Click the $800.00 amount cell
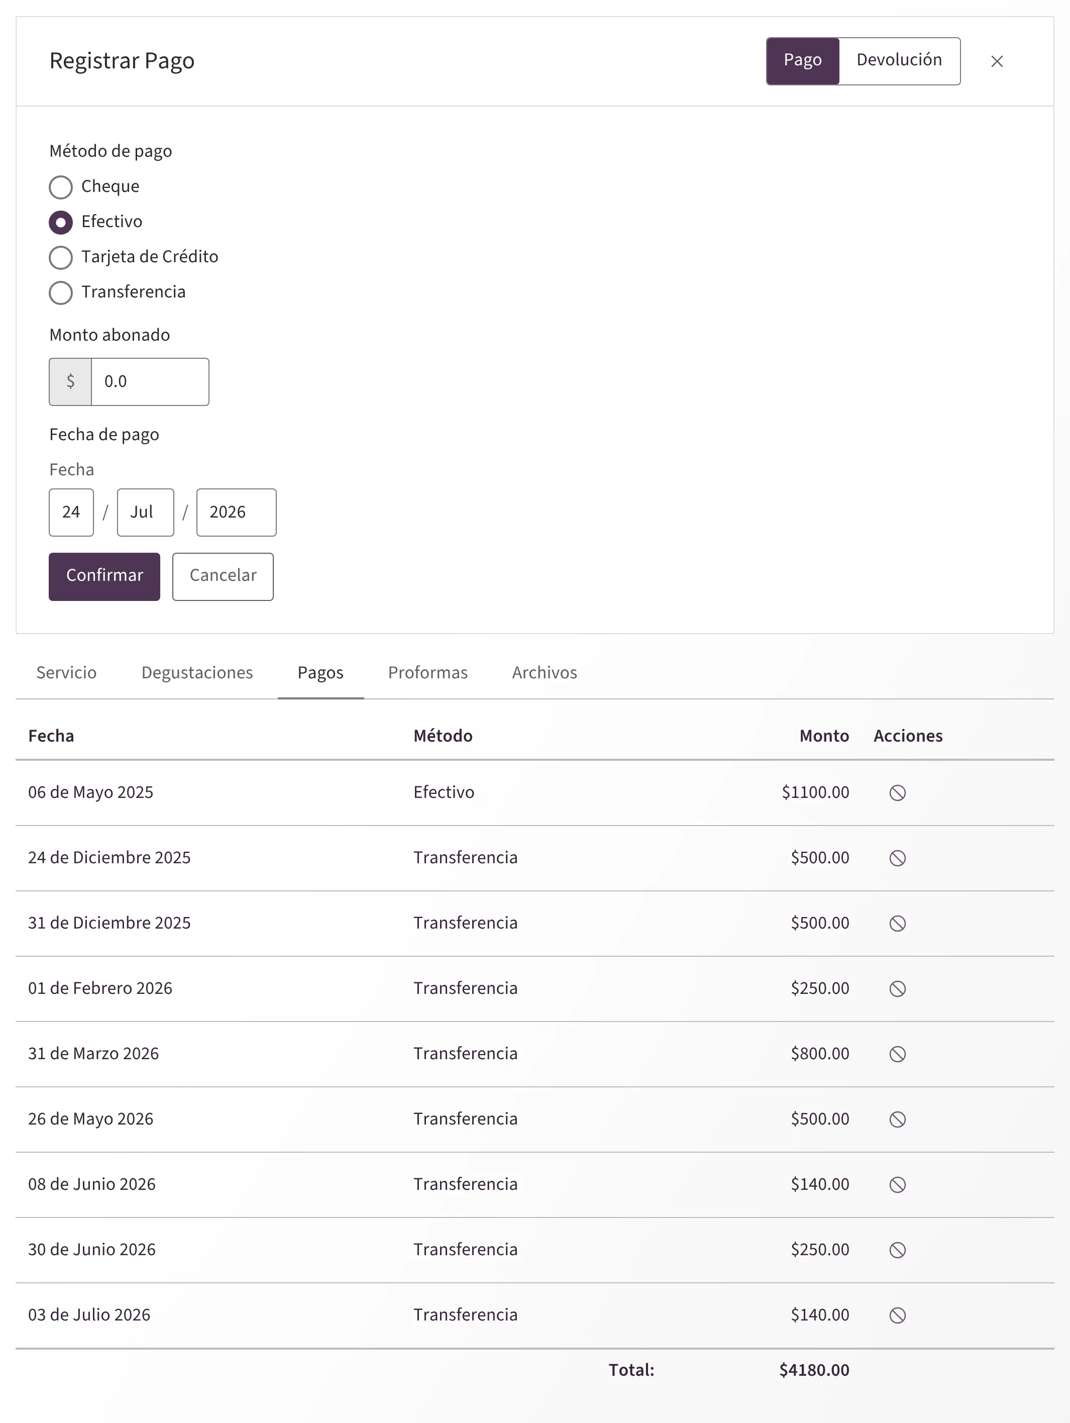1070x1423 pixels. [x=820, y=1053]
